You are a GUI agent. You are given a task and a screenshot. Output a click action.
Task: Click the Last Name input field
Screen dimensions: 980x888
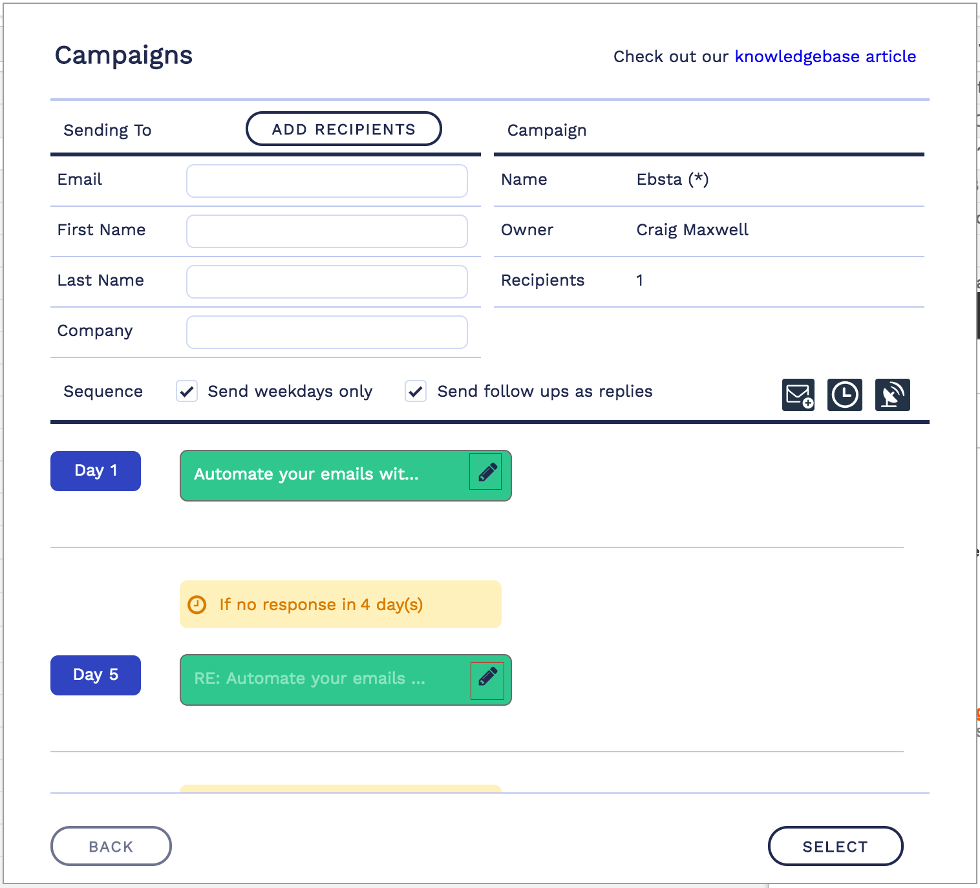(x=326, y=282)
